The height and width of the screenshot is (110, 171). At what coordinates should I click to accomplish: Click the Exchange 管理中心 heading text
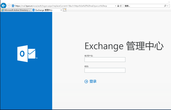pos(124,46)
